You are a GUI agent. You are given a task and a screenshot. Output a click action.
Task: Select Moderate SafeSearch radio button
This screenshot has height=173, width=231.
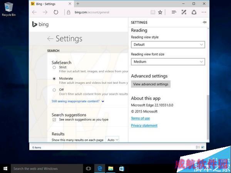[x=54, y=79]
